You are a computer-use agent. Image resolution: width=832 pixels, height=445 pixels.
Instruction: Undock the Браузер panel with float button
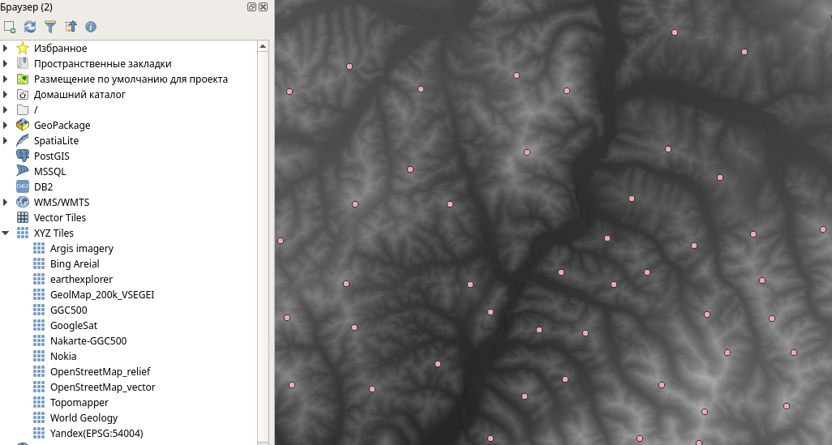point(252,6)
